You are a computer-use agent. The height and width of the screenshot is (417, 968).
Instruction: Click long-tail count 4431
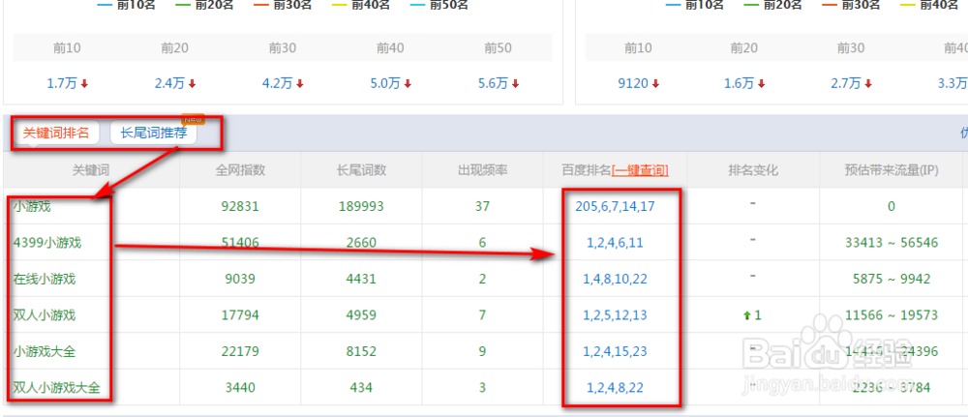pyautogui.click(x=361, y=280)
